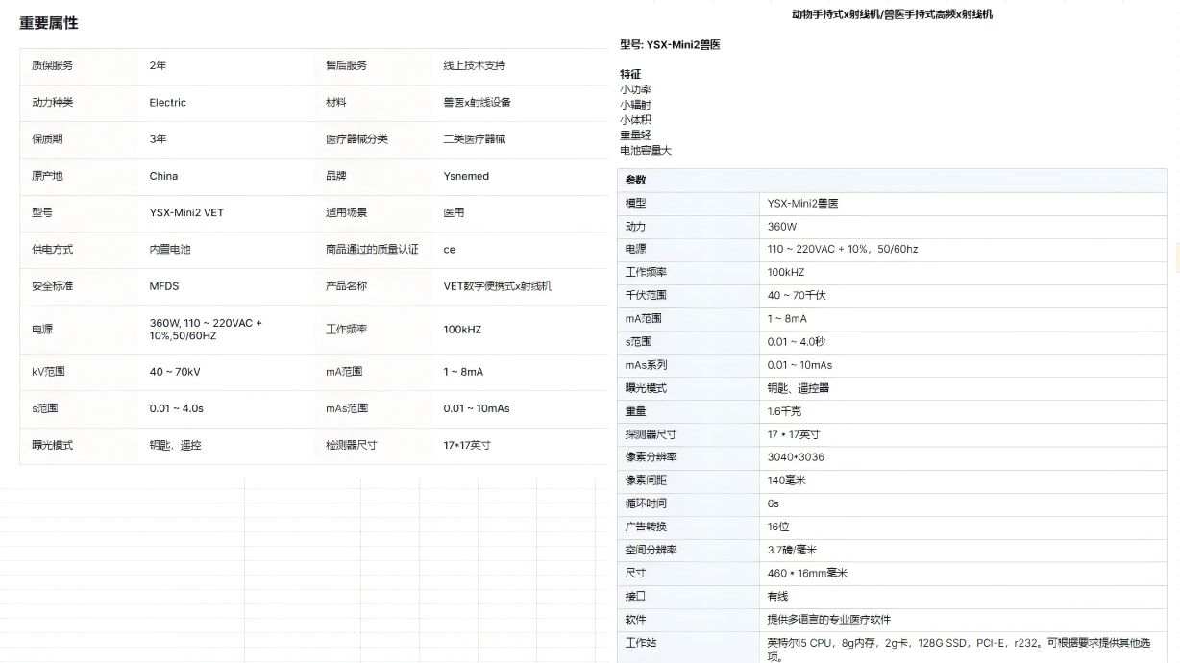Select the 16位 value
The height and width of the screenshot is (663, 1180).
click(x=778, y=527)
